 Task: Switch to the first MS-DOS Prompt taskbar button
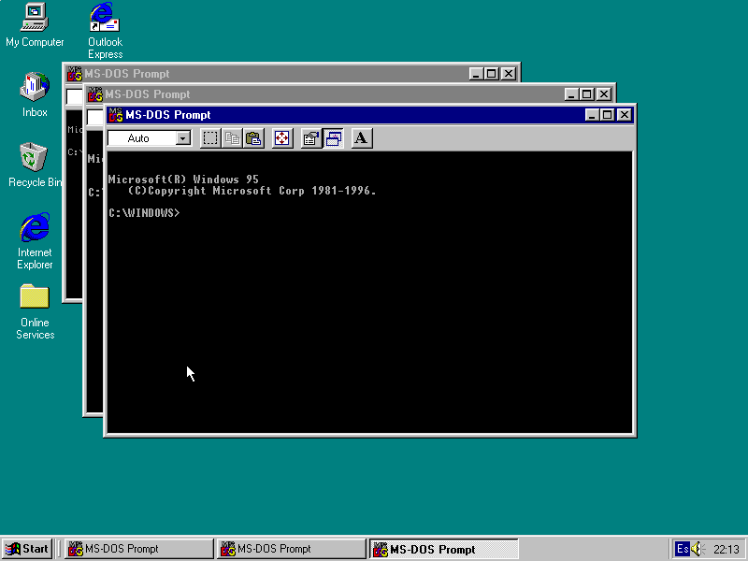pos(138,549)
